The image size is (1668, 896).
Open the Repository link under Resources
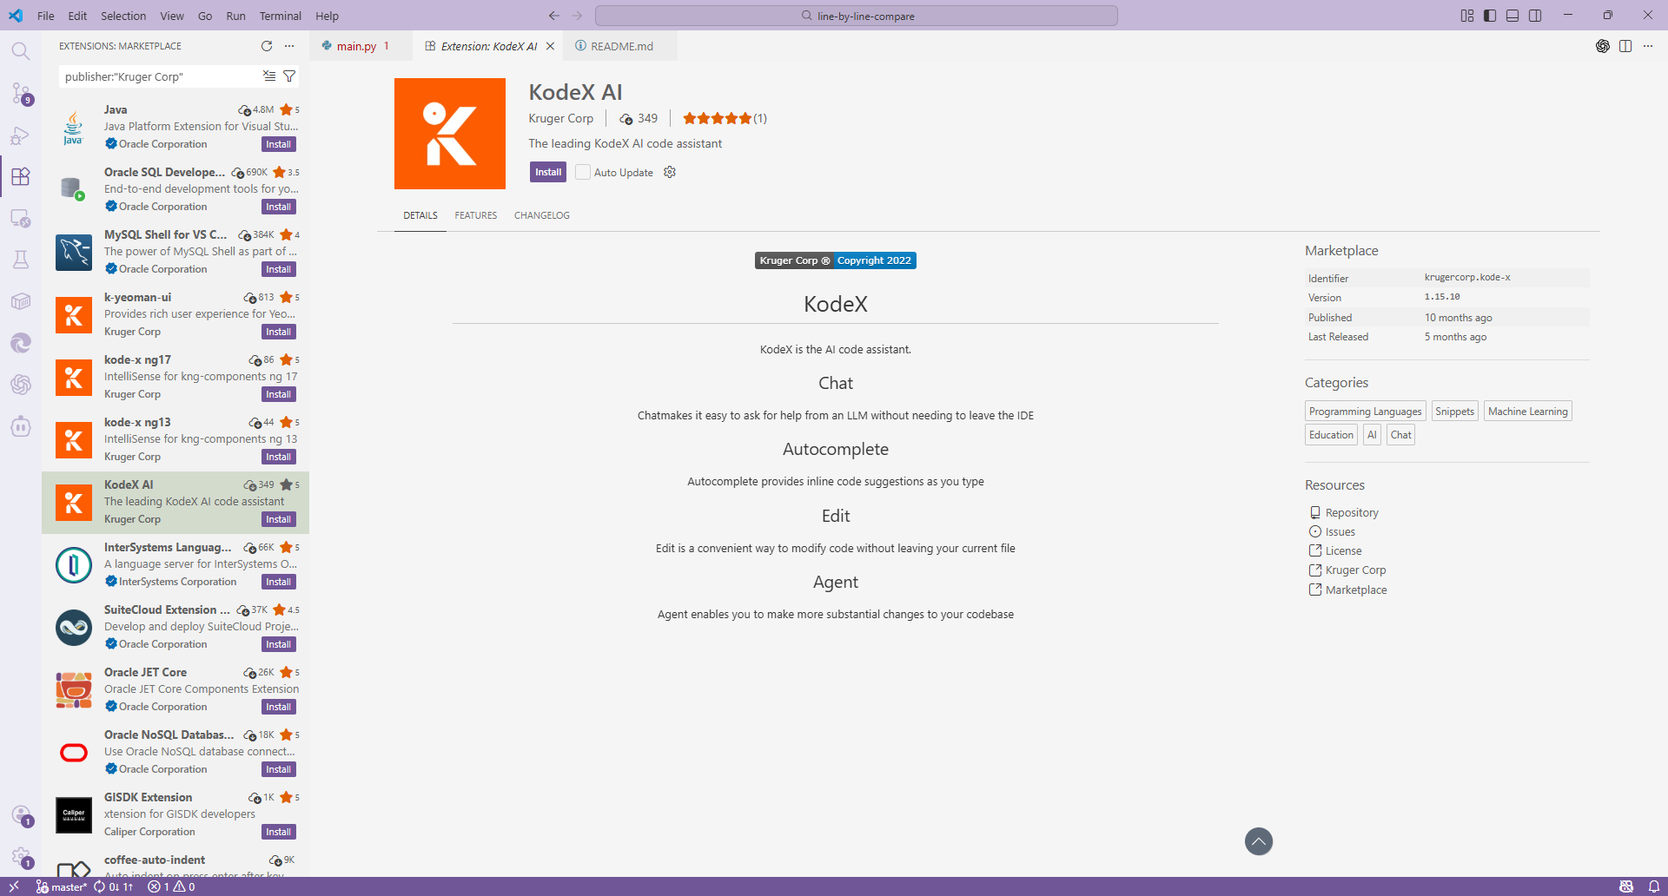tap(1352, 512)
